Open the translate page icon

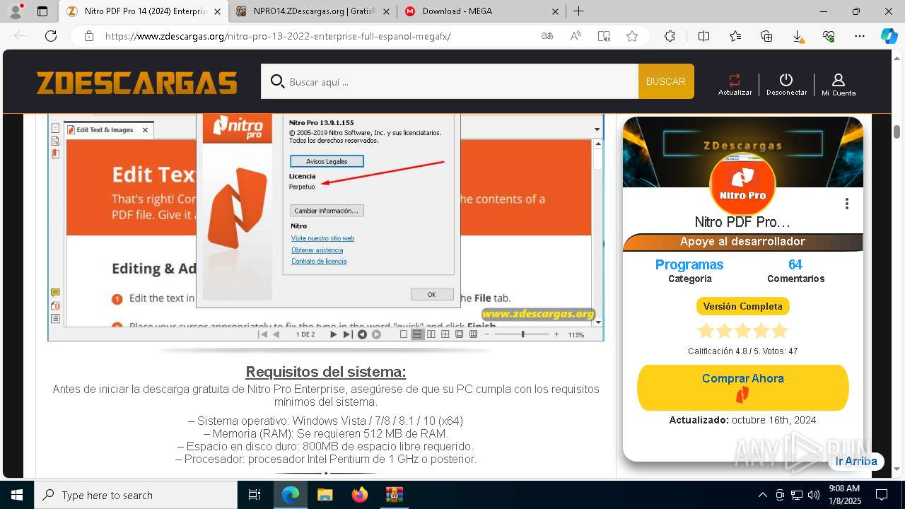tap(547, 36)
